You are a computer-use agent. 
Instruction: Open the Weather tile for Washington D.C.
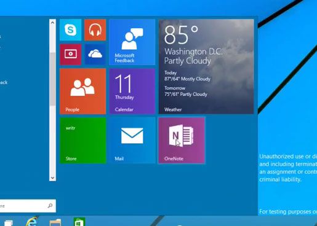[206, 66]
